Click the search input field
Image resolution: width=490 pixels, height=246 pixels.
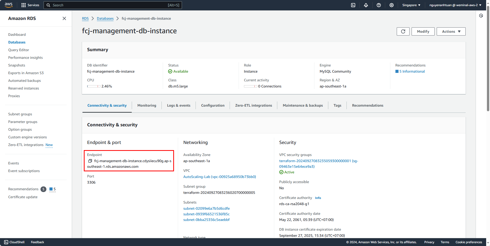click(x=113, y=5)
